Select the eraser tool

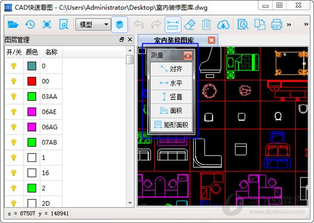pyautogui.click(x=189, y=25)
